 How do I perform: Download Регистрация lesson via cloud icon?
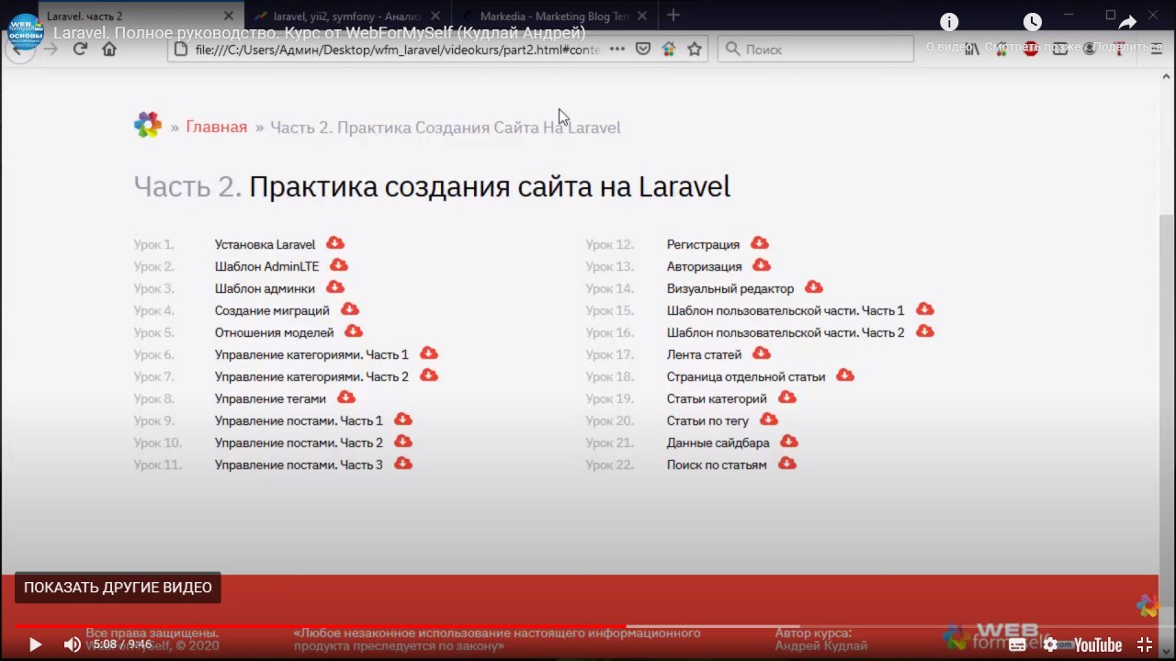pos(760,243)
